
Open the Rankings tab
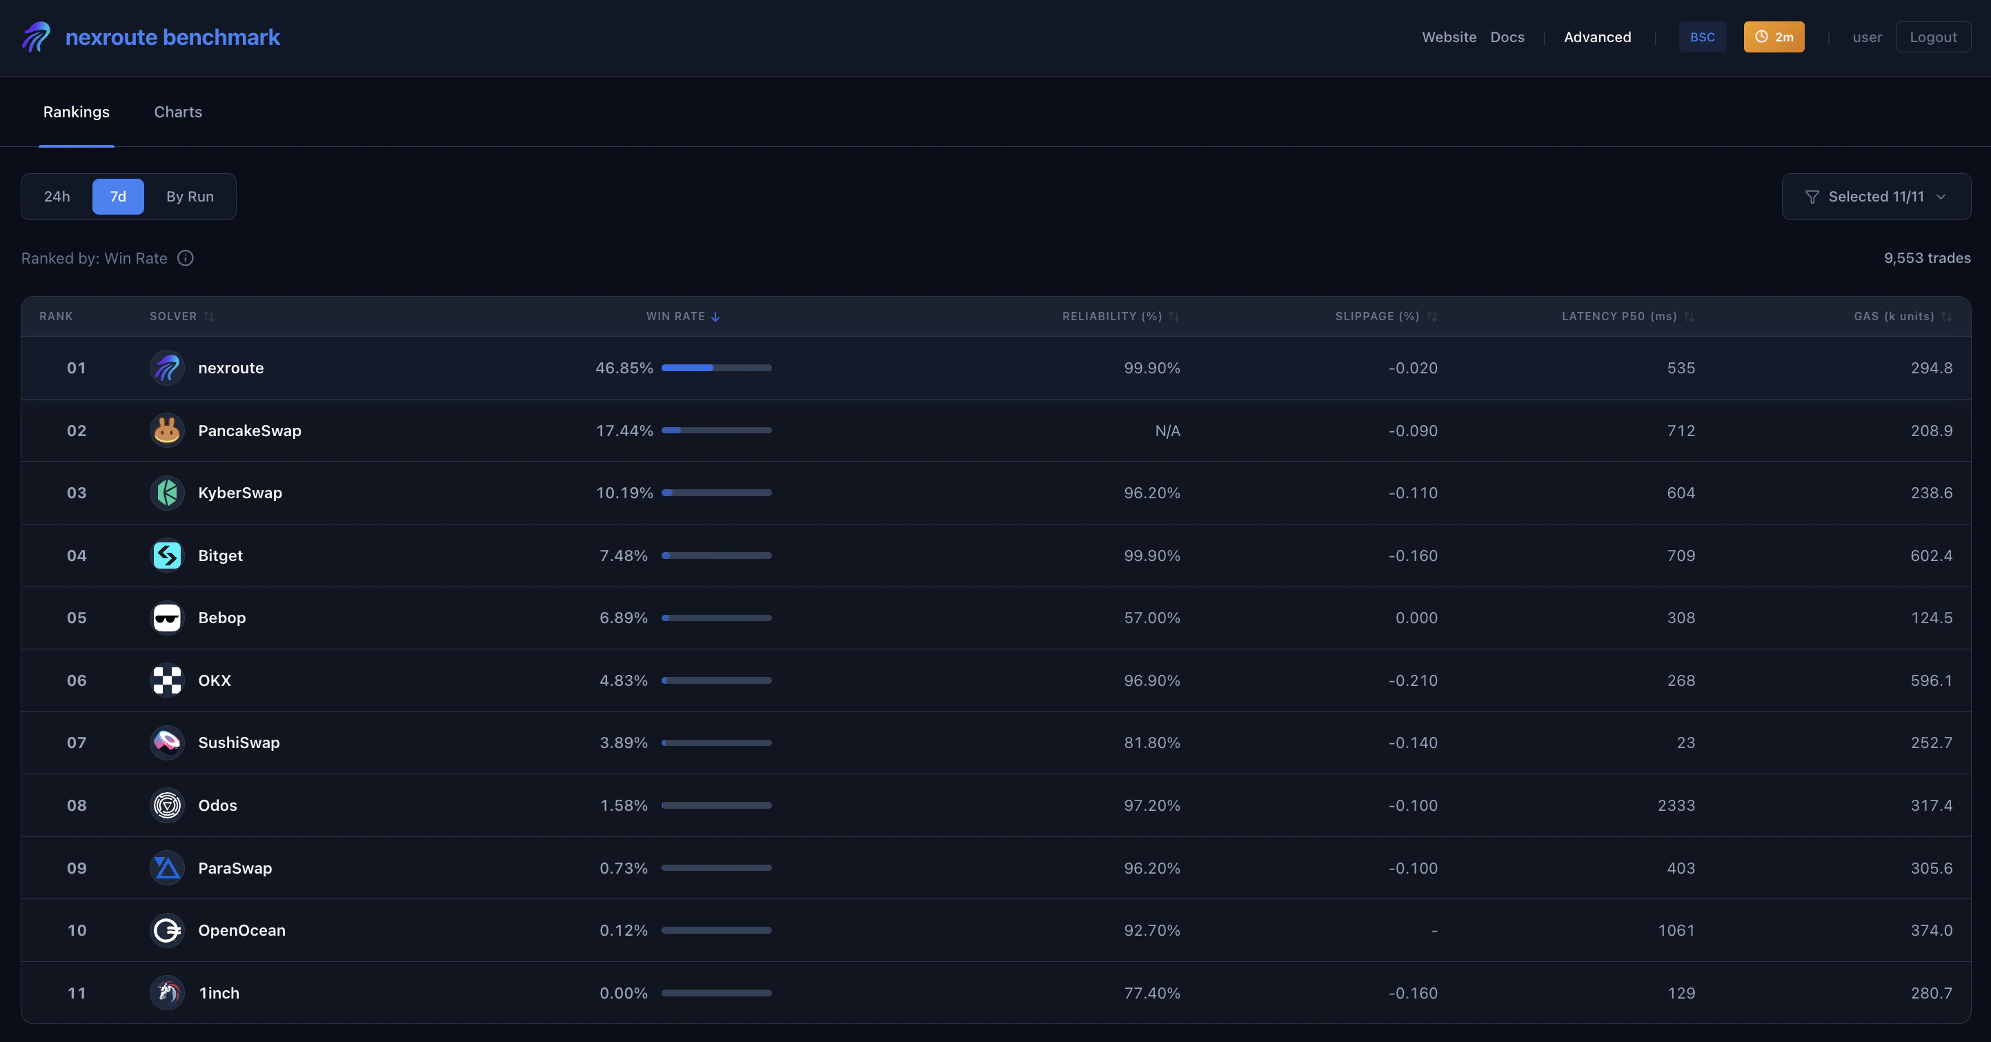[77, 112]
